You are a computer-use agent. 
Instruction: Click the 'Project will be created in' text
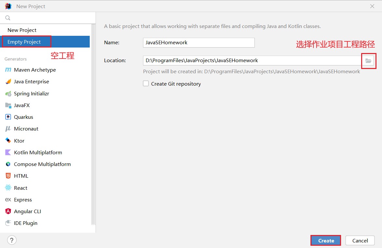click(251, 72)
